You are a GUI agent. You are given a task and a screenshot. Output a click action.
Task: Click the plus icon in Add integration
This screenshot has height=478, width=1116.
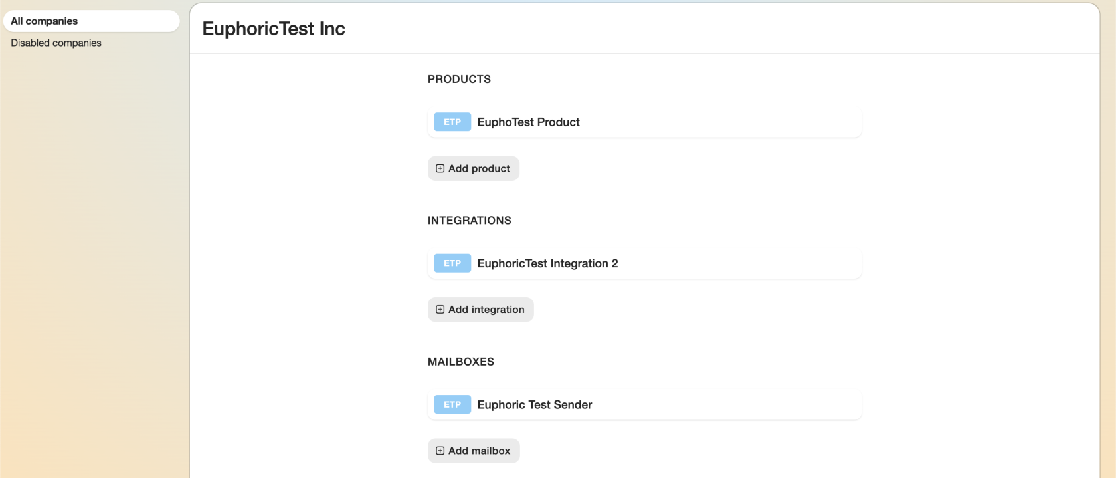click(440, 310)
